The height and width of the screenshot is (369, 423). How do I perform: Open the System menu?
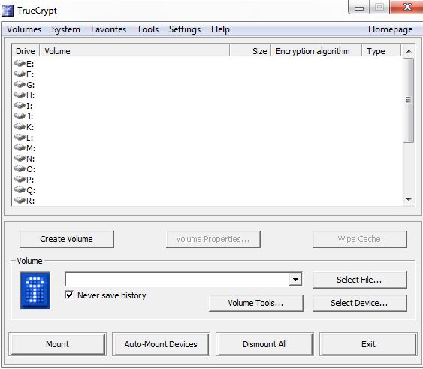[x=66, y=29]
